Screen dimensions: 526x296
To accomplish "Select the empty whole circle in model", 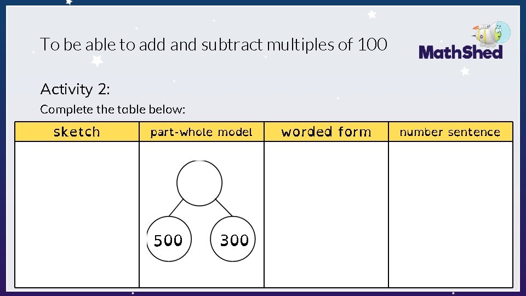I will 199,183.
